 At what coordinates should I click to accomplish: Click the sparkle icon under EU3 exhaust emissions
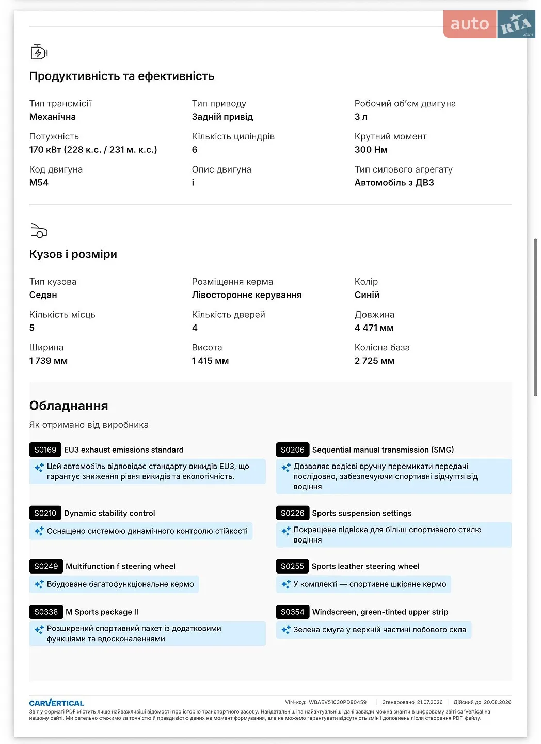point(39,468)
